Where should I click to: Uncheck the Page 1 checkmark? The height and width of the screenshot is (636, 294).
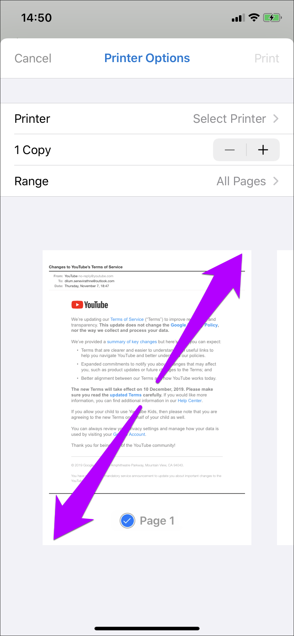(x=127, y=521)
